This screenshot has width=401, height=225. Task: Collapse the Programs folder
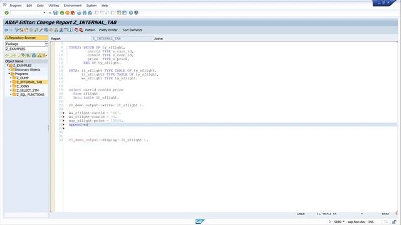pos(9,74)
